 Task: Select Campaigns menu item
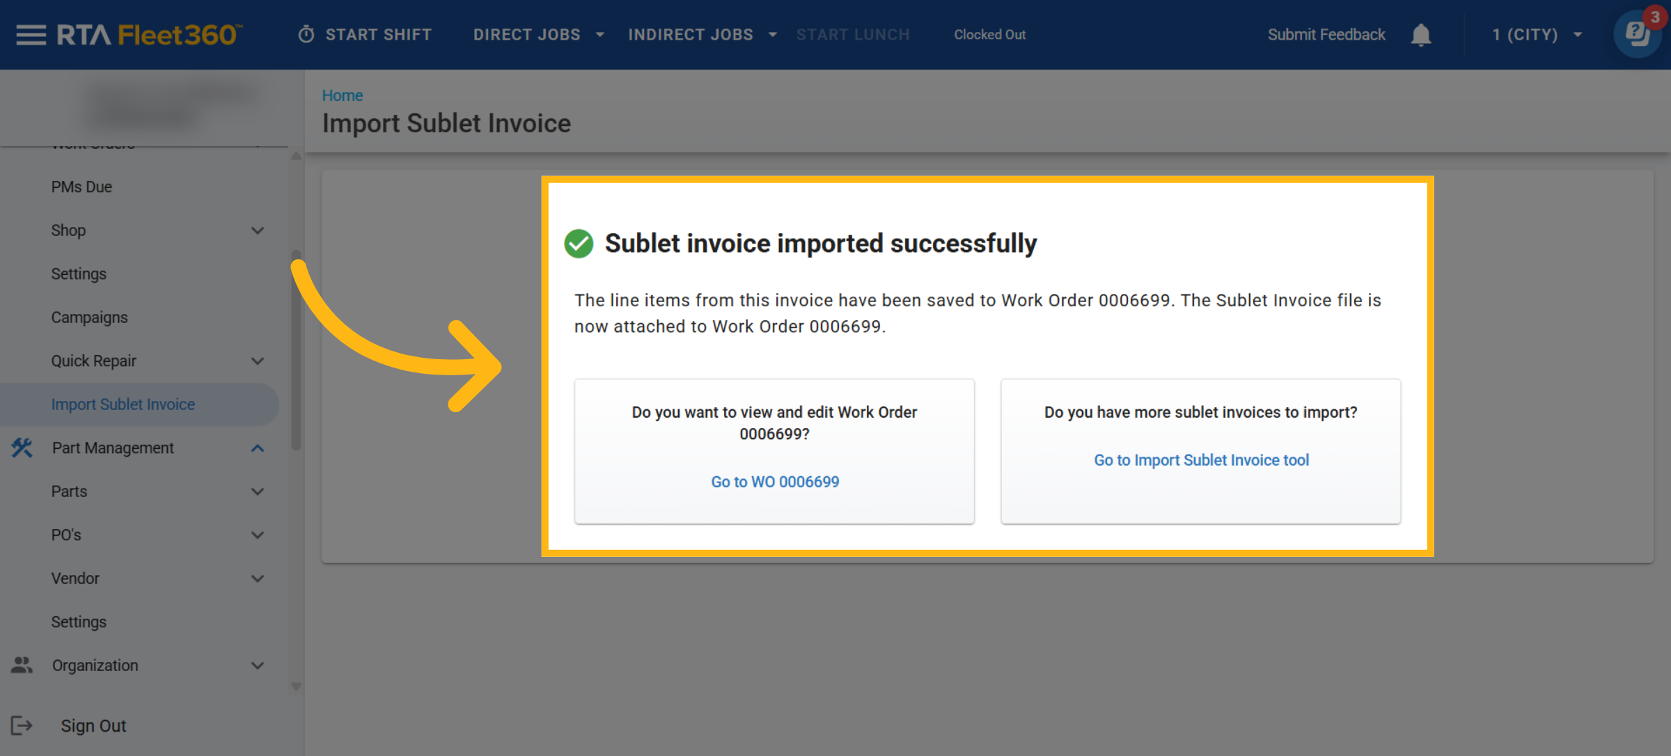pos(89,317)
